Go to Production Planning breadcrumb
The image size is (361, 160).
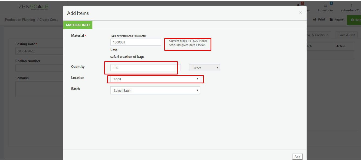coord(20,20)
